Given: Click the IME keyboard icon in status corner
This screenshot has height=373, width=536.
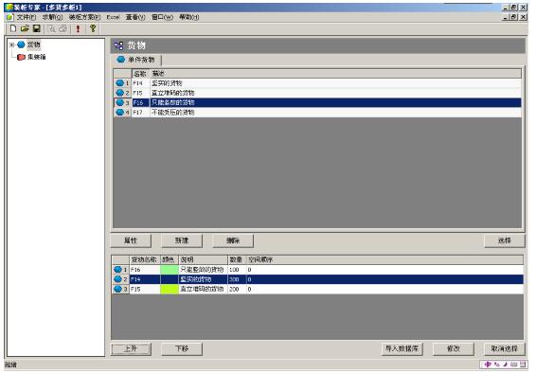Looking at the screenshot, I should pyautogui.click(x=514, y=364).
